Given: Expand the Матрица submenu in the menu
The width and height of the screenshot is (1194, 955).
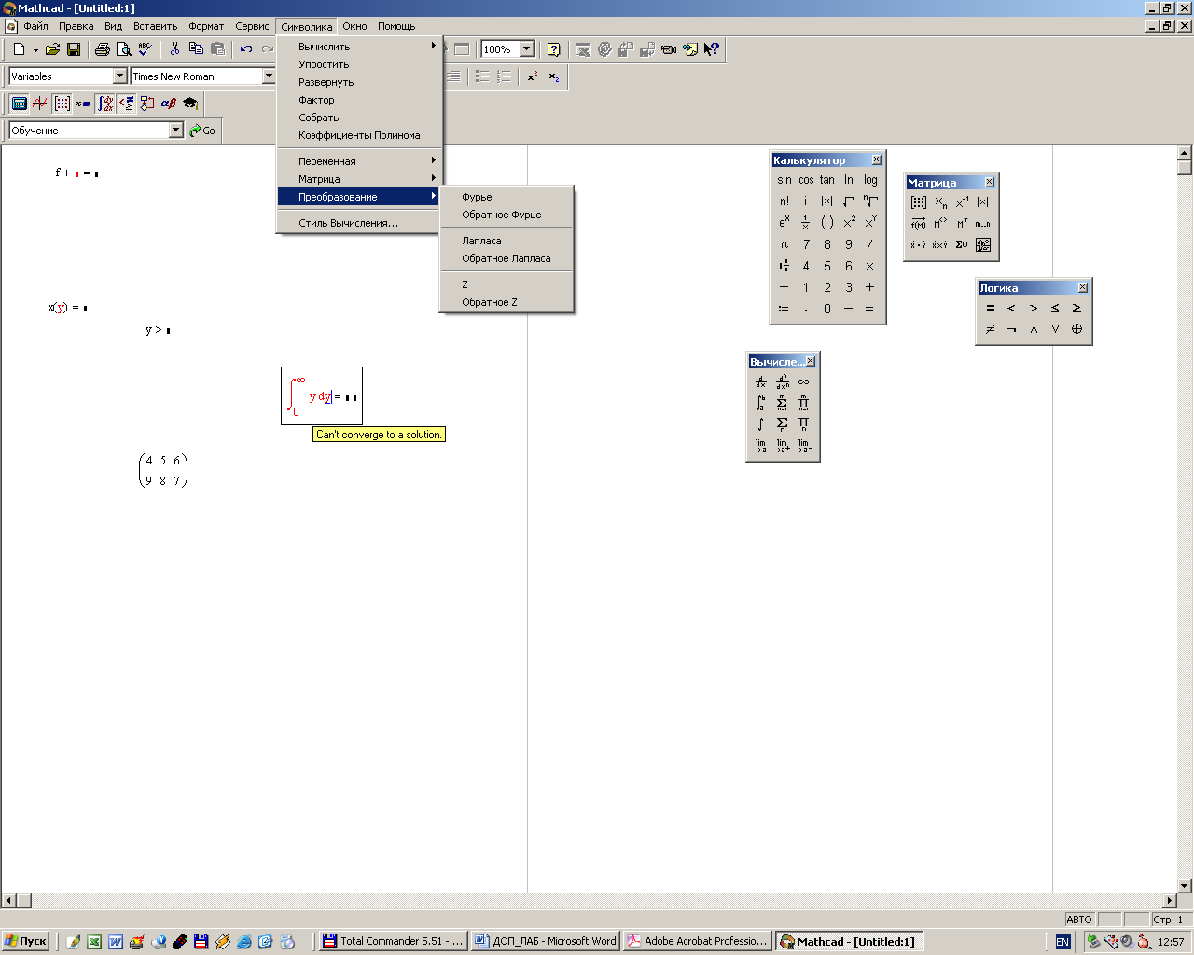Looking at the screenshot, I should click(359, 179).
